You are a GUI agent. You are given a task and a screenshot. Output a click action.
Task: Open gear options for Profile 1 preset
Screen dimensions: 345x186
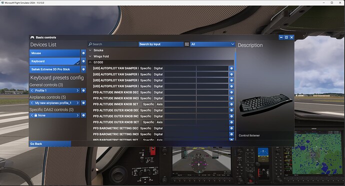pos(83,90)
